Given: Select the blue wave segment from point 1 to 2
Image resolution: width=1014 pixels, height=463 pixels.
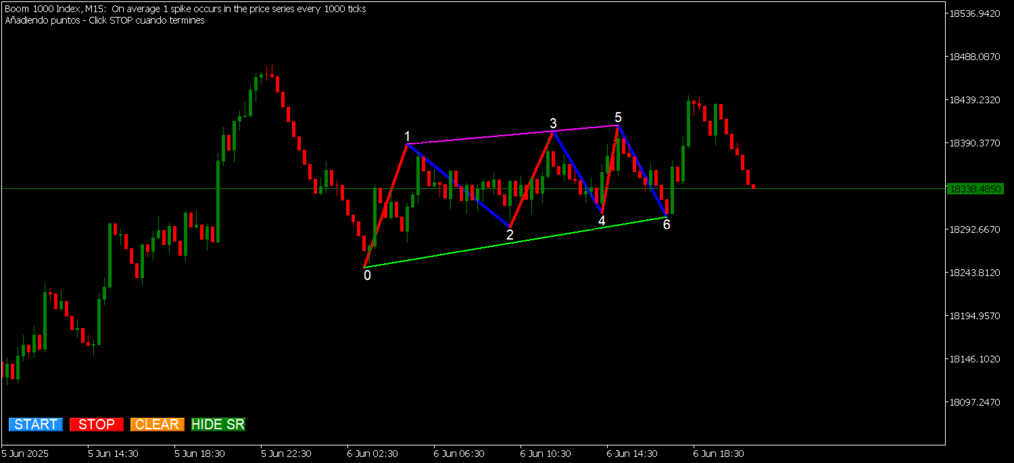Looking at the screenshot, I should point(458,185).
